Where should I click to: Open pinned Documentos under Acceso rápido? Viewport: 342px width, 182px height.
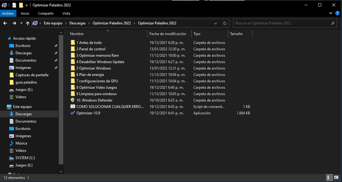click(x=26, y=60)
